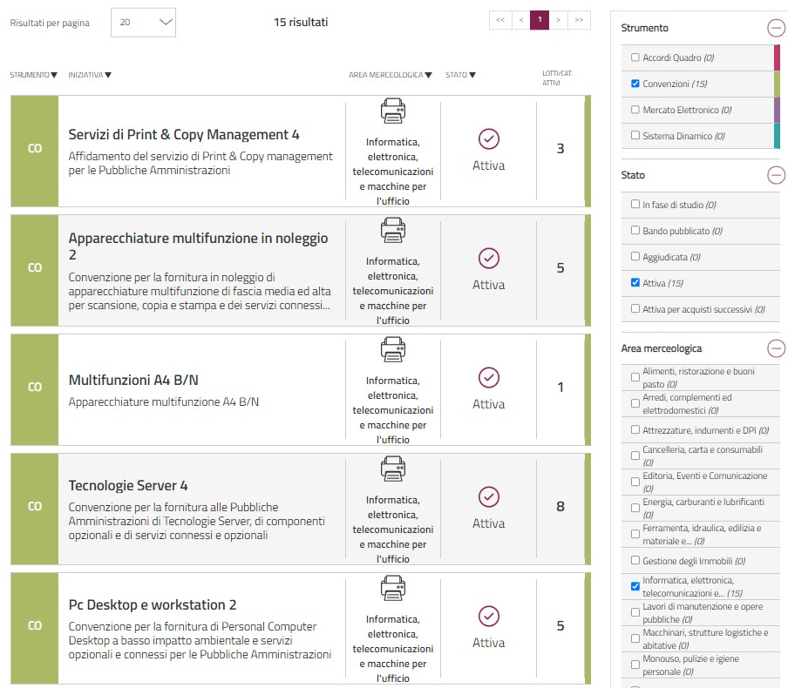Go to the next results page
The height and width of the screenshot is (688, 788).
point(559,19)
